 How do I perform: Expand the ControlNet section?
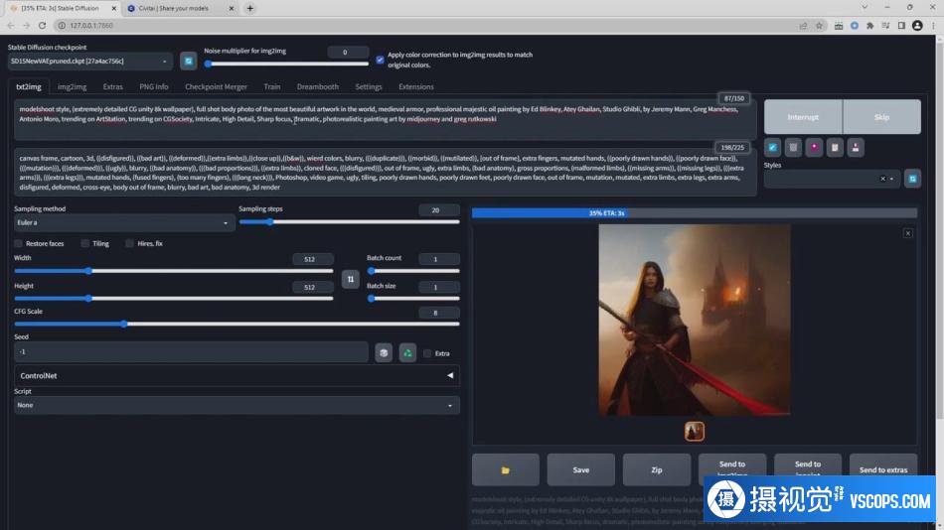click(x=236, y=375)
